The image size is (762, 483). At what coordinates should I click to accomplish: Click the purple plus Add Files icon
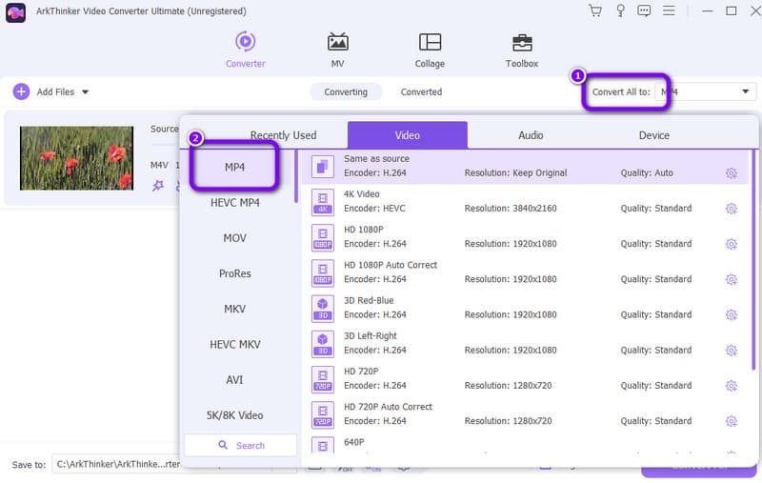tap(21, 91)
